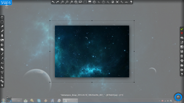Open Skype from the Windows taskbar
Image resolution: width=184 pixels, height=103 pixels.
(x=39, y=100)
